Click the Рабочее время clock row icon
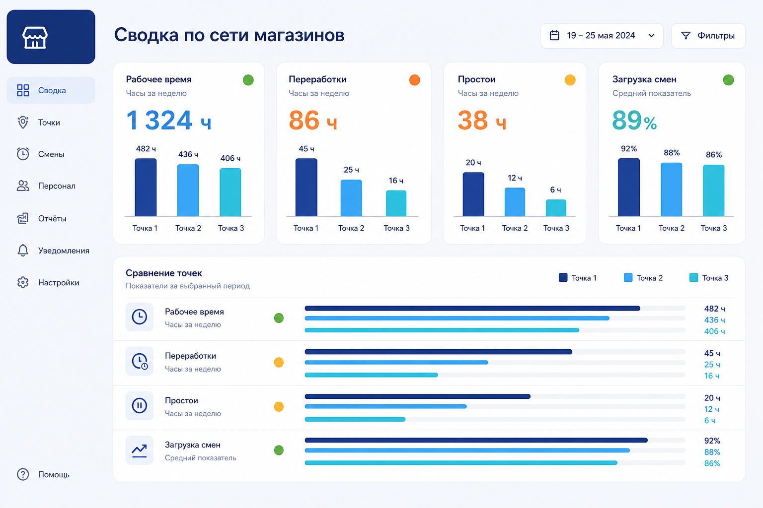The image size is (763, 508). (140, 317)
